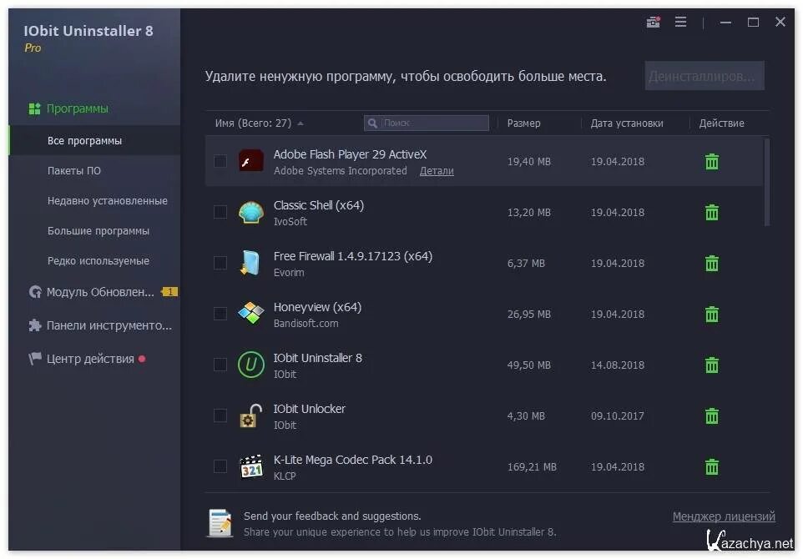Image resolution: width=803 pixels, height=559 pixels.
Task: Tick the checkbox for Adobe Flash Player
Action: pos(220,161)
